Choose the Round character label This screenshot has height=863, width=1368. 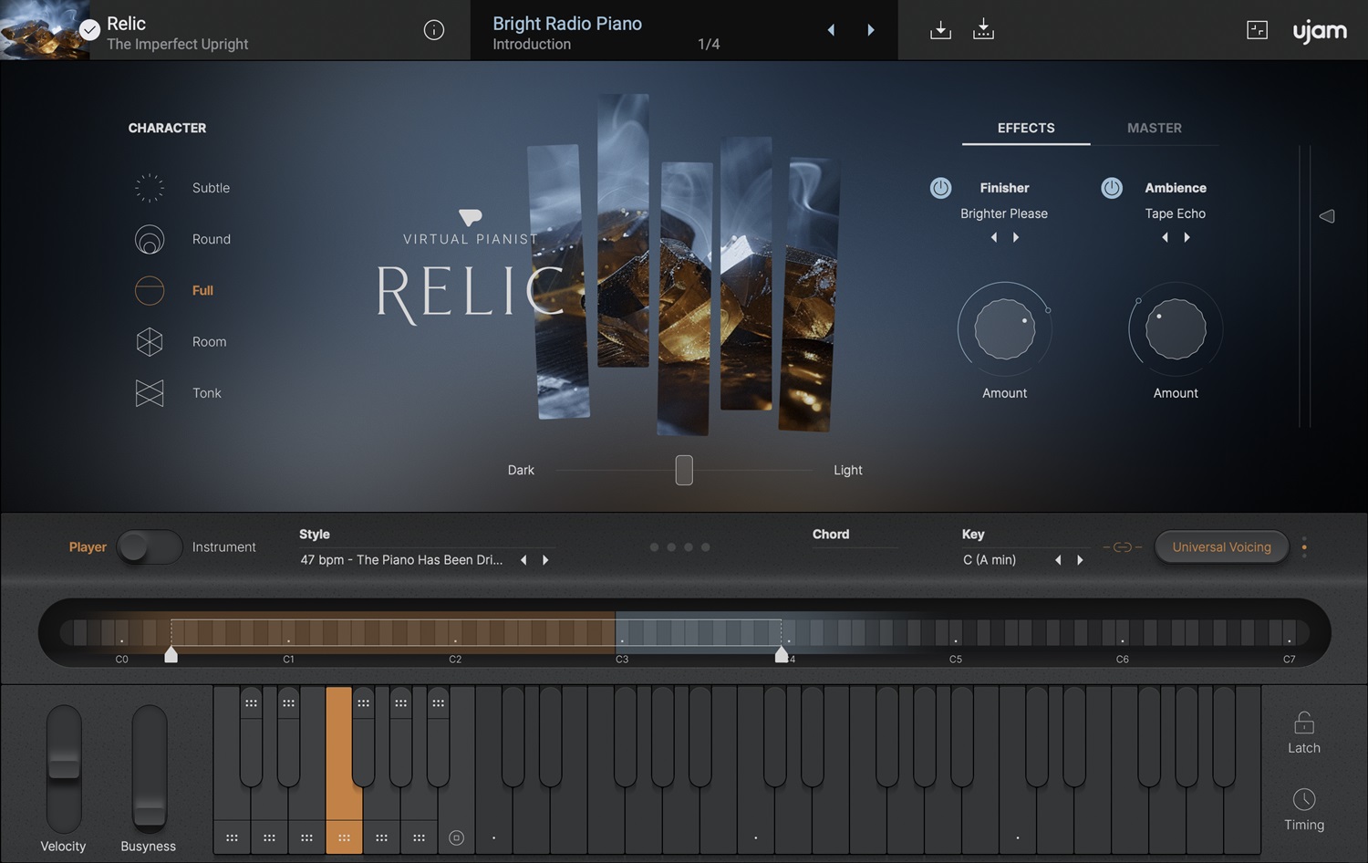pos(212,239)
